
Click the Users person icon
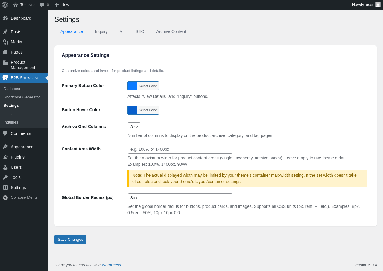(5, 167)
